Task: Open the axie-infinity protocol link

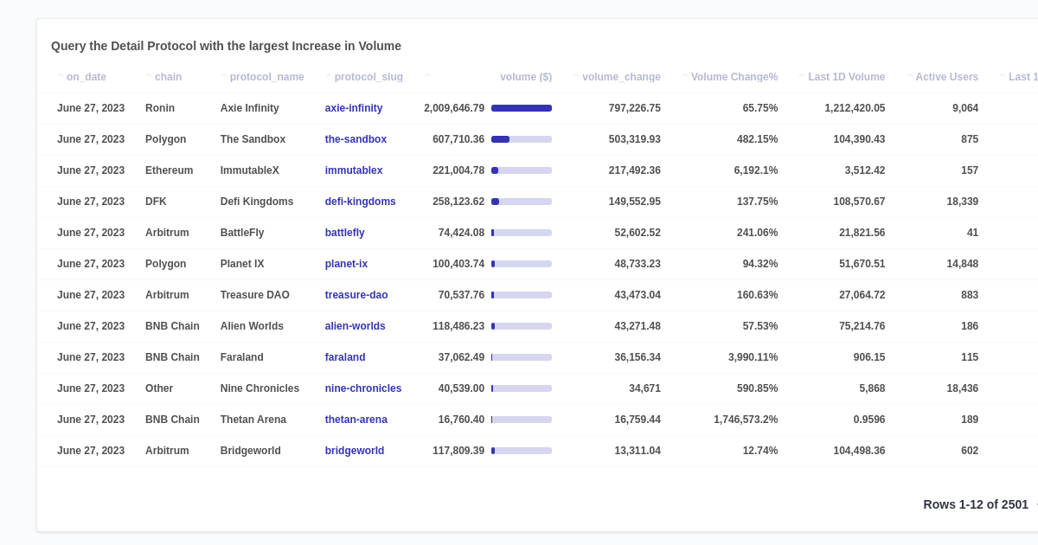Action: (353, 107)
